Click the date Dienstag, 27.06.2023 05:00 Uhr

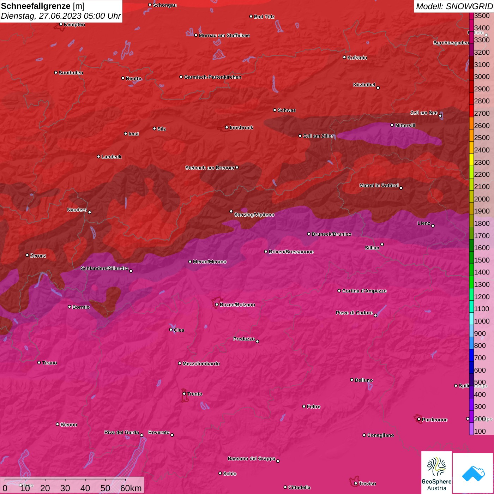(61, 16)
